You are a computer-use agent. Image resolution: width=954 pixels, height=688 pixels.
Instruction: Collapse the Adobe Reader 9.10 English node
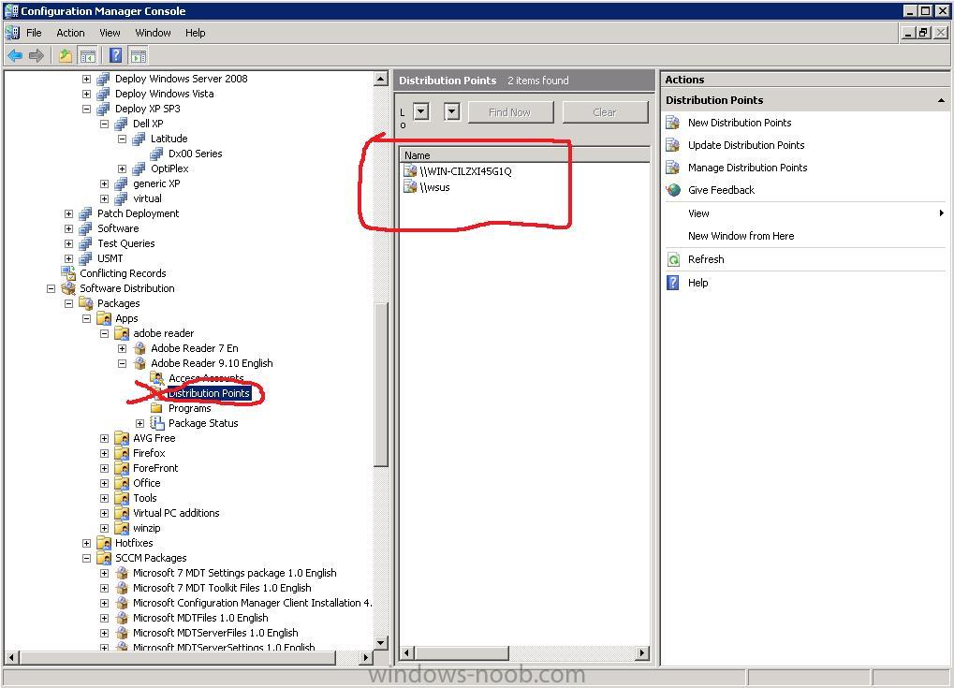[x=123, y=363]
